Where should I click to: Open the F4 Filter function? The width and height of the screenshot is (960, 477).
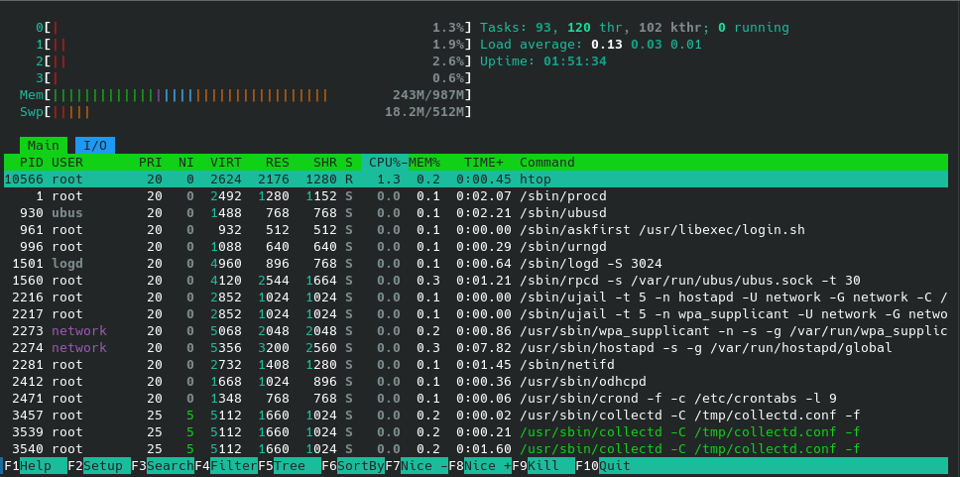pos(225,465)
